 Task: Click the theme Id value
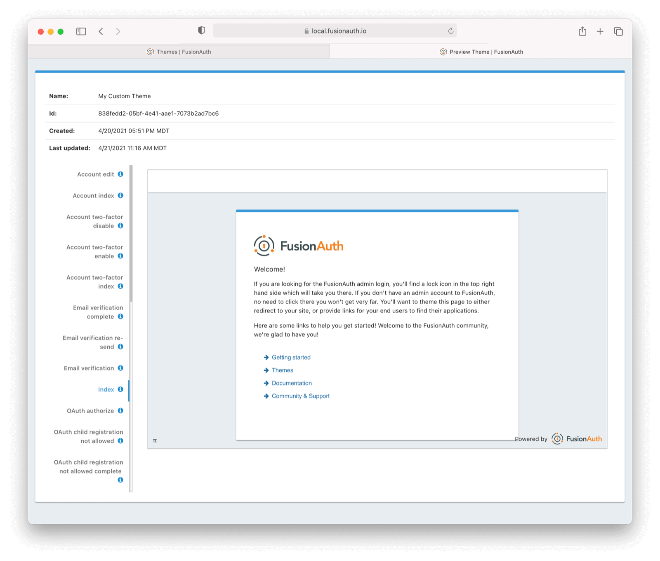click(x=158, y=114)
